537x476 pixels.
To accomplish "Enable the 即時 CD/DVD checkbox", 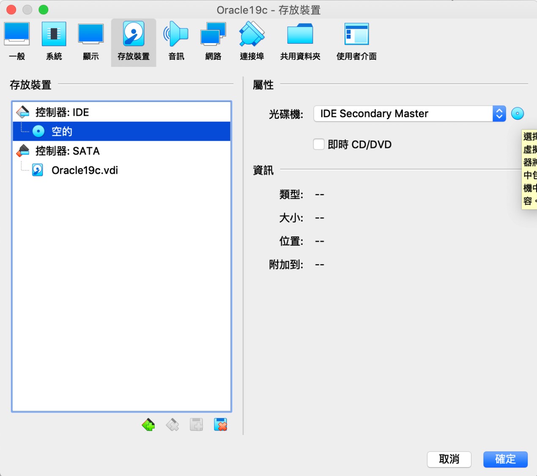I will (319, 145).
